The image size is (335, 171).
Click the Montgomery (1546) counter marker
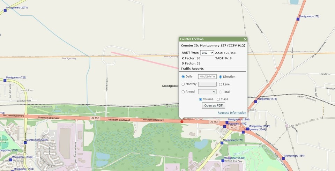coord(227,122)
